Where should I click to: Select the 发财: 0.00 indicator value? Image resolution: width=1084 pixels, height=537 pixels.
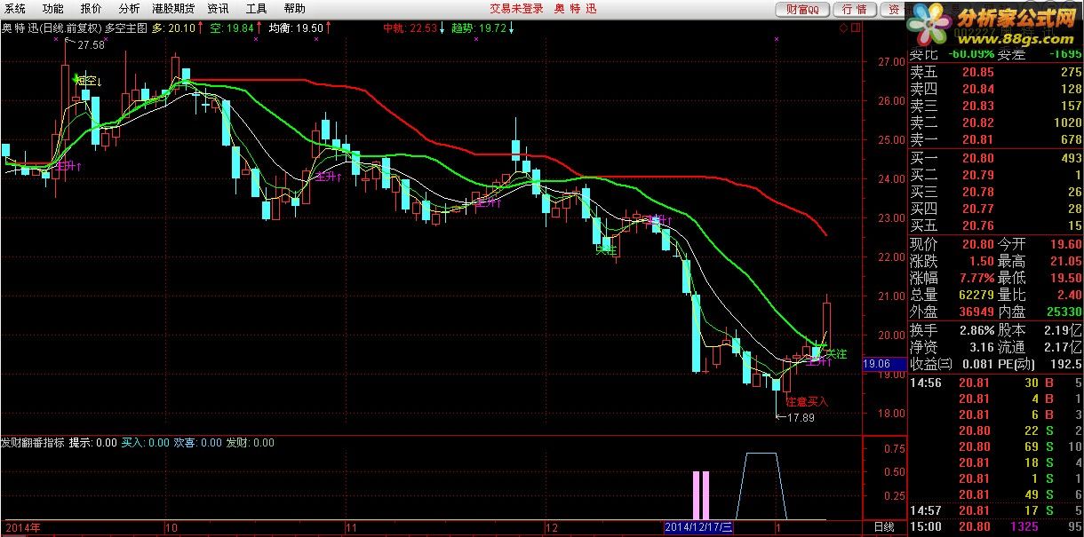[251, 441]
